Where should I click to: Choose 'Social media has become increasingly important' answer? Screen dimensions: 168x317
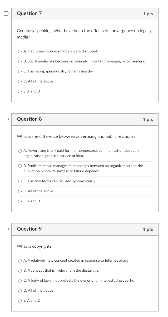click(x=20, y=61)
